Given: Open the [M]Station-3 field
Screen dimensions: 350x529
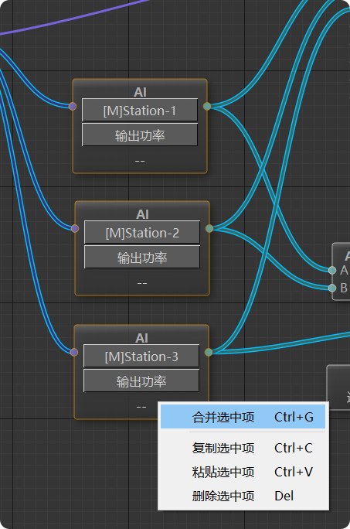Looking at the screenshot, I should [x=141, y=356].
